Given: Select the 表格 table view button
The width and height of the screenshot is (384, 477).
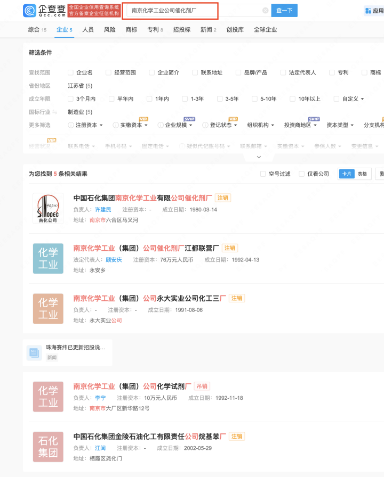Looking at the screenshot, I should coord(362,174).
